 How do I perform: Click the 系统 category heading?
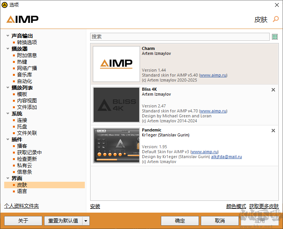pyautogui.click(x=17, y=114)
